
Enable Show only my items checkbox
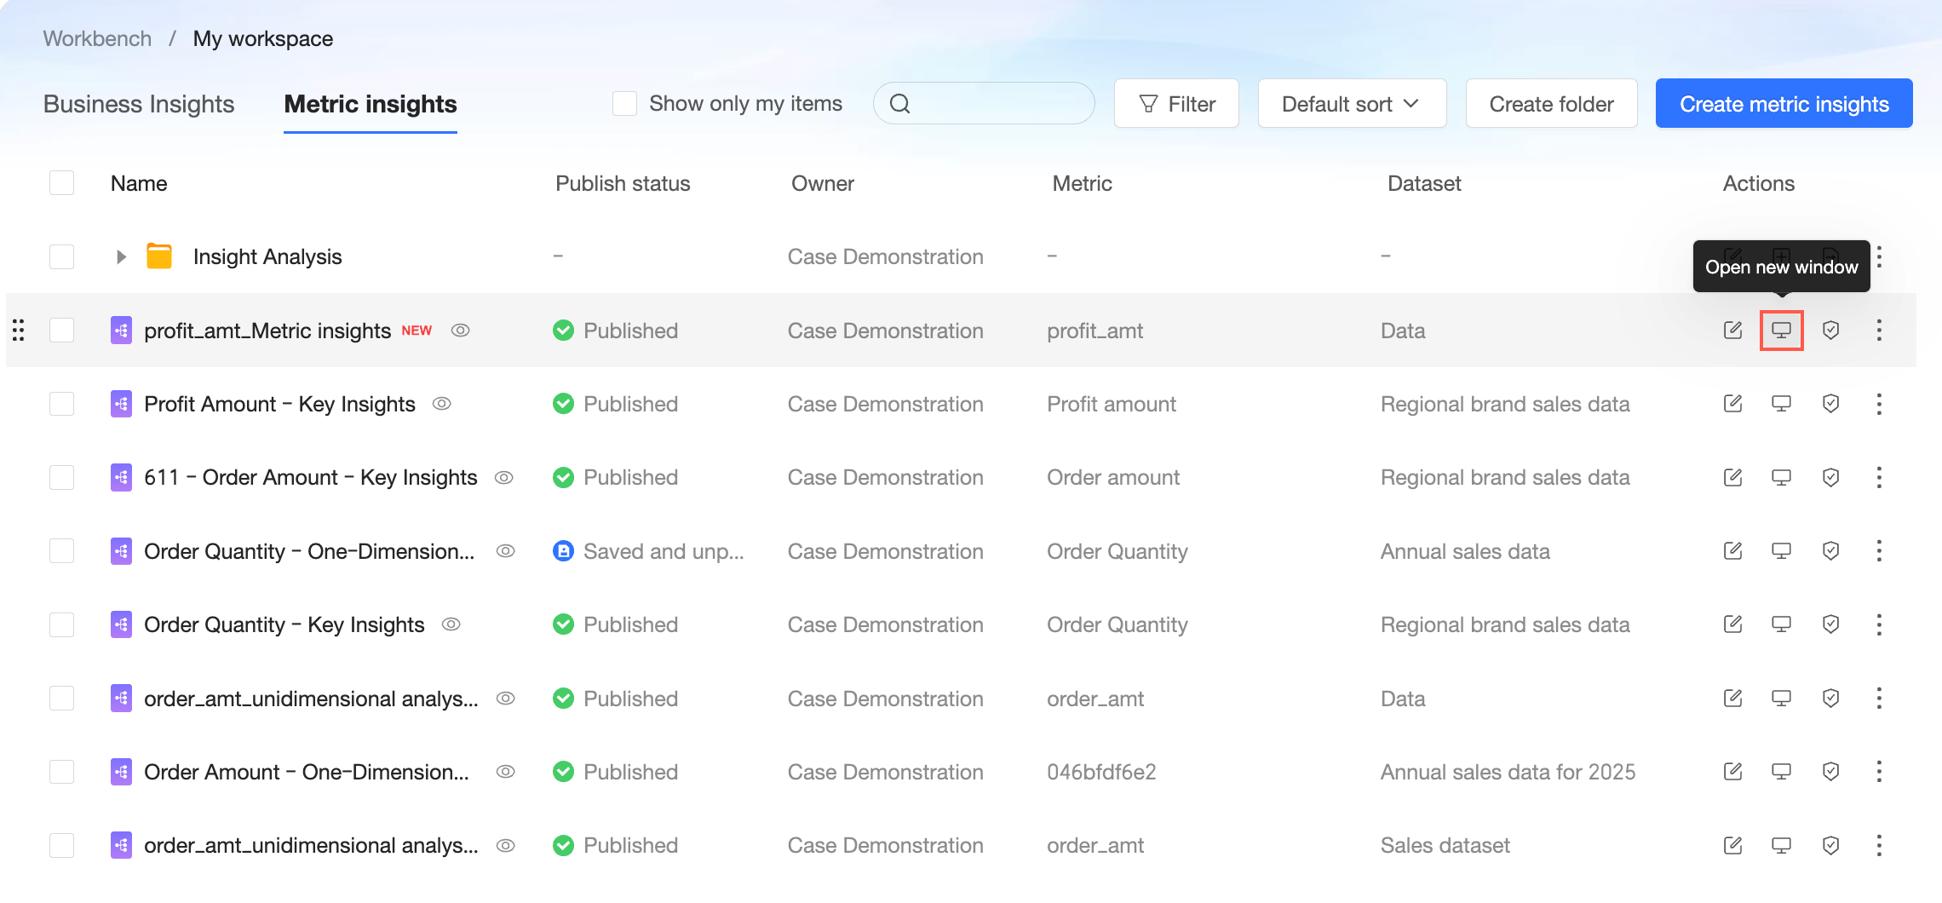click(x=624, y=104)
